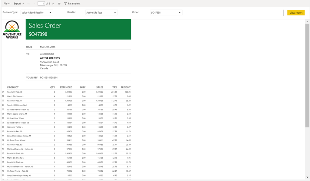Screen dimensions: 310x181
Task: Click the View report button
Action: 296,13
